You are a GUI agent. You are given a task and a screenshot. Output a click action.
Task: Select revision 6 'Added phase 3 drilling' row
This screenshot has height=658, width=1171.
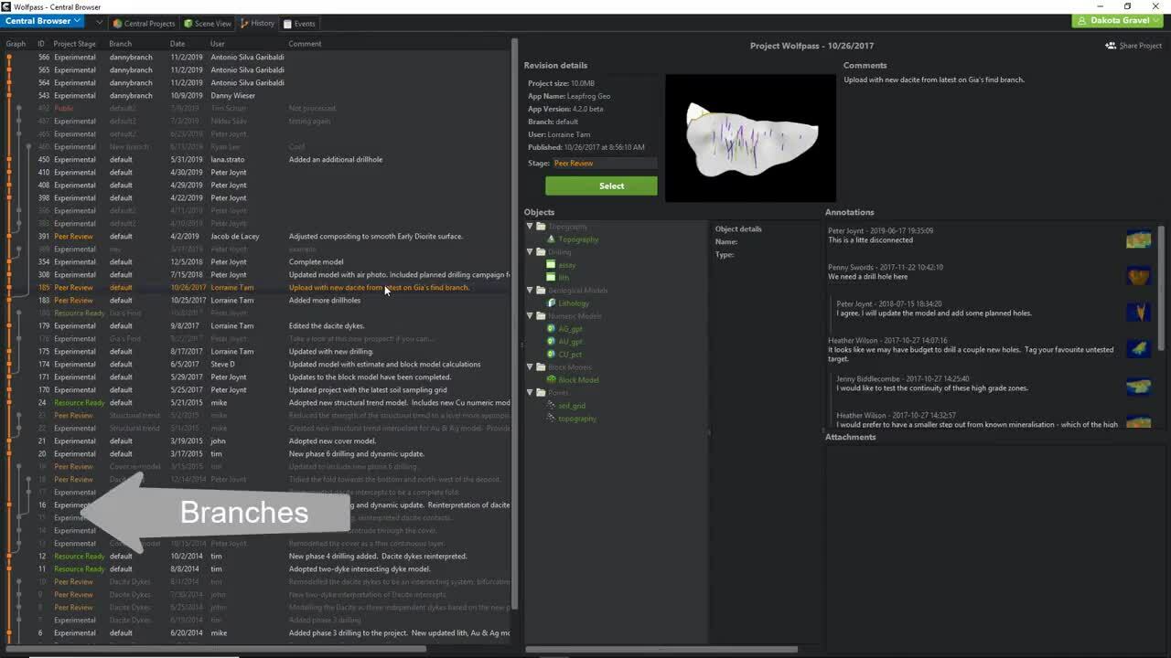[256, 632]
